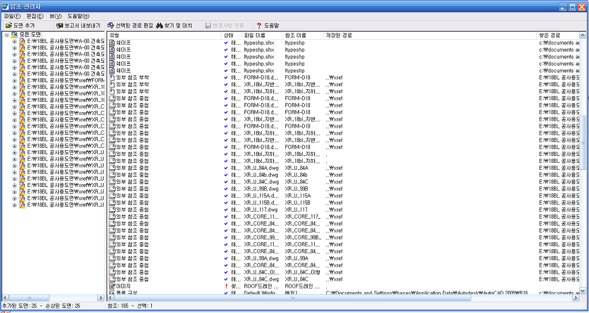Open the 편집(E) menu
The image size is (589, 313).
coord(35,16)
